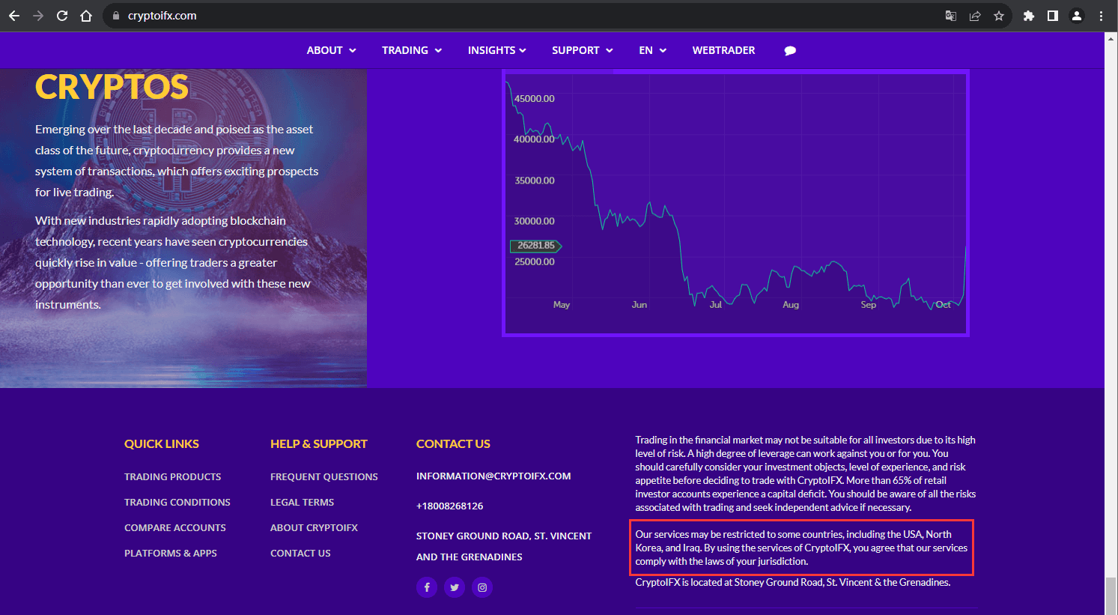The image size is (1118, 615).
Task: Expand the ABOUT dropdown menu
Action: click(x=332, y=50)
